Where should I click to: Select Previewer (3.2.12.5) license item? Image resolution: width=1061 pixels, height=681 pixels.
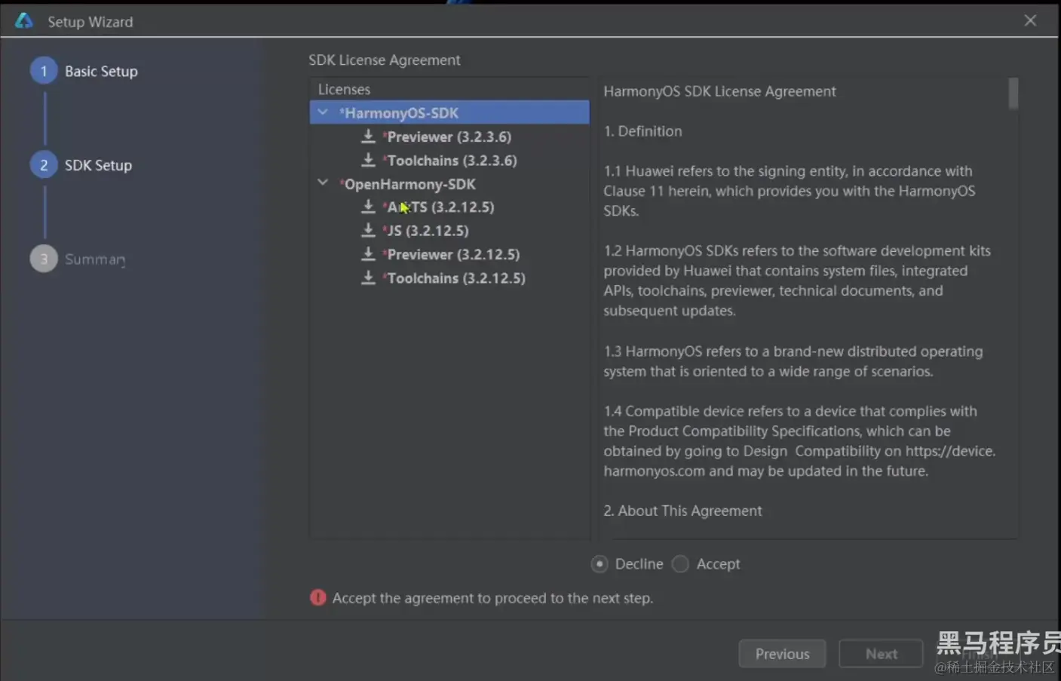click(x=452, y=254)
